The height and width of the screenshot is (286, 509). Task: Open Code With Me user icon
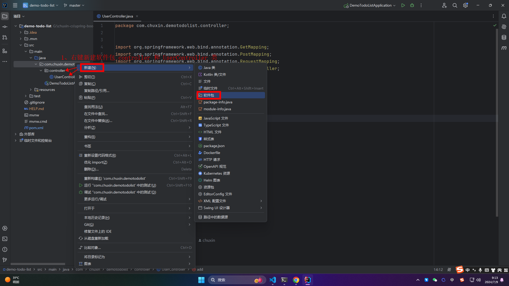[444, 5]
